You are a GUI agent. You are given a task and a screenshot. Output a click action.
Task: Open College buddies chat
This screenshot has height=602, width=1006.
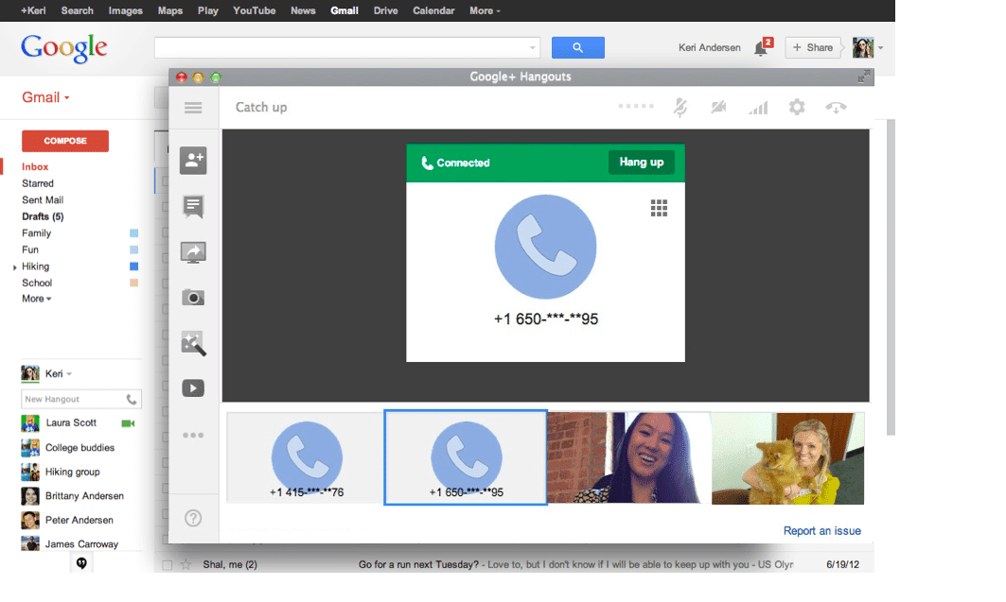[x=79, y=448]
